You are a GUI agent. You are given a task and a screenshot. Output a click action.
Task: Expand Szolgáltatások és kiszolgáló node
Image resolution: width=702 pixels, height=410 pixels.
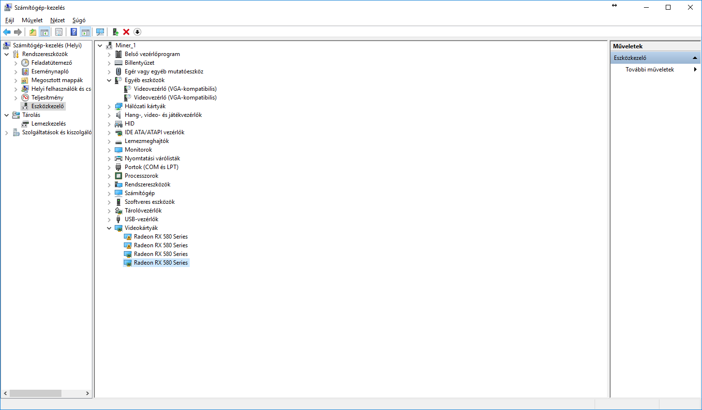tap(7, 132)
